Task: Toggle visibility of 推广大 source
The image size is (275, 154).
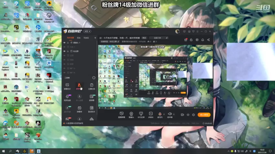Action: pos(64,73)
